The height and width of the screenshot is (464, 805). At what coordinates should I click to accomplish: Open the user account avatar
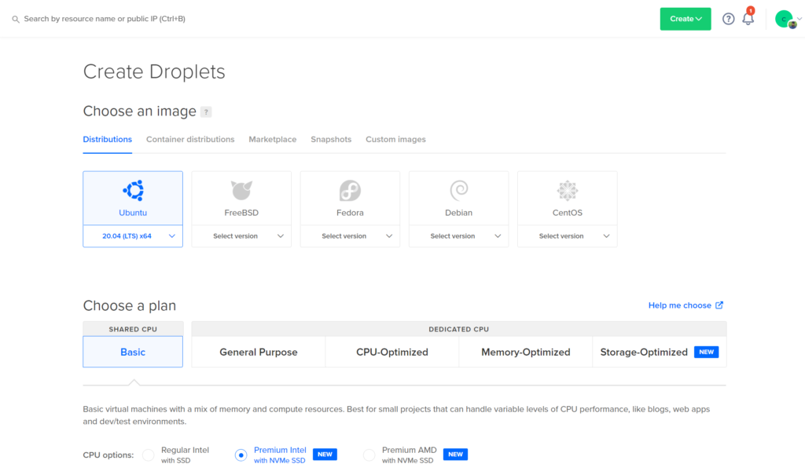(785, 19)
